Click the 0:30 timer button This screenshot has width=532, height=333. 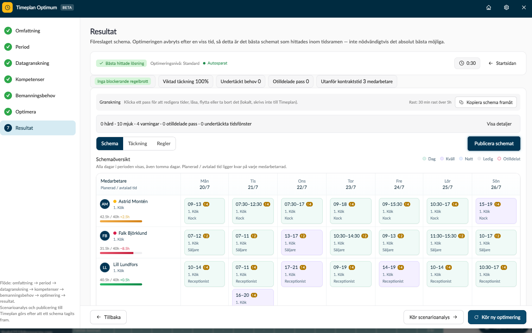pyautogui.click(x=467, y=63)
